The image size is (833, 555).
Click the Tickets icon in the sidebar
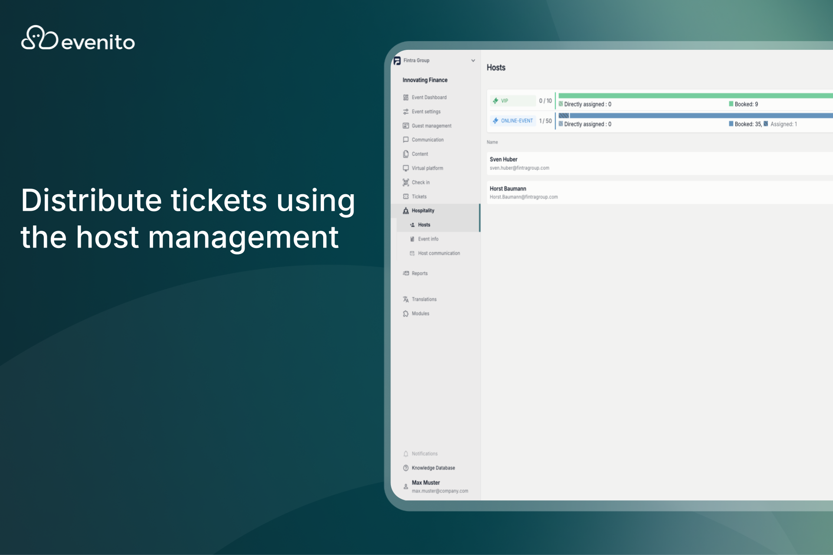[x=406, y=196]
